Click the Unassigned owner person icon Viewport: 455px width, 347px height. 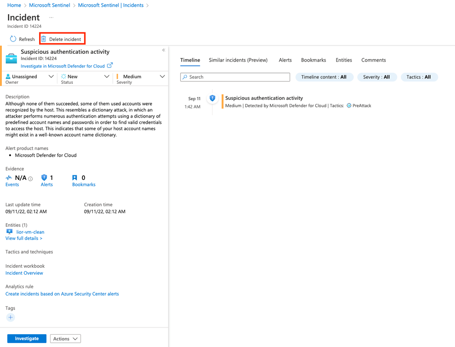pos(8,77)
